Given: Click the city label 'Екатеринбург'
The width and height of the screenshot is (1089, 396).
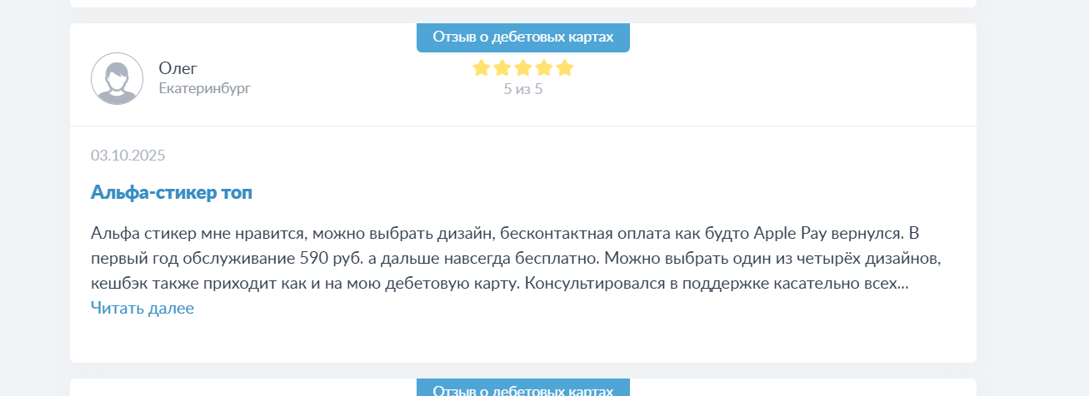Looking at the screenshot, I should [x=204, y=87].
